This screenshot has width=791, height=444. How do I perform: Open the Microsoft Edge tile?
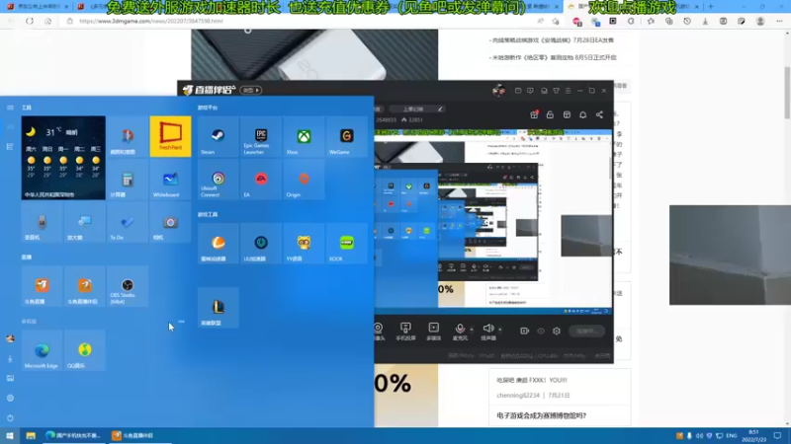coord(42,351)
